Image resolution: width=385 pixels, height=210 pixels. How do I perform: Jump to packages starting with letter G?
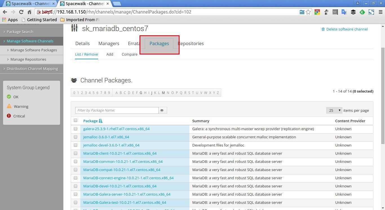click(x=141, y=93)
